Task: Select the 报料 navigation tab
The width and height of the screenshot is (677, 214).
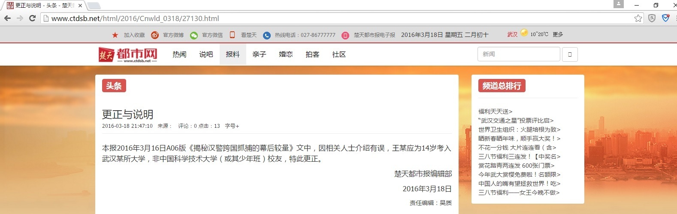Action: [233, 54]
